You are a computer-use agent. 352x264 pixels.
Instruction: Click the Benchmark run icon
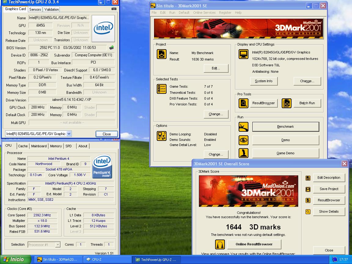(x=243, y=127)
